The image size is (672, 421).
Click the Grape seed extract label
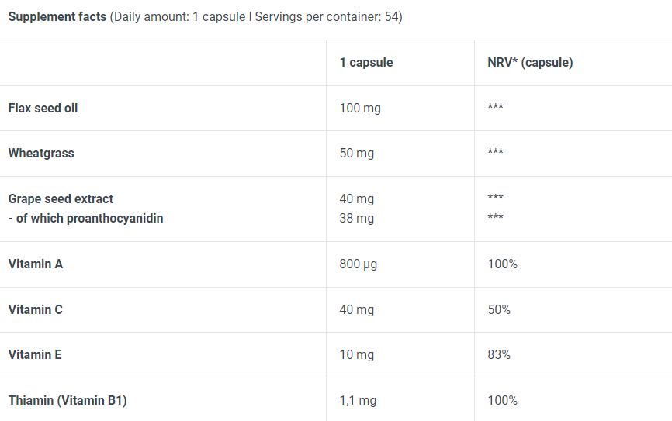[61, 198]
